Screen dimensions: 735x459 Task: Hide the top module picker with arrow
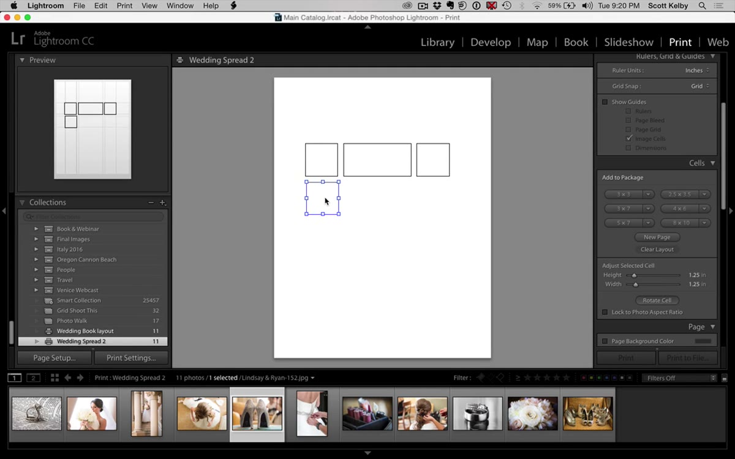[367, 27]
